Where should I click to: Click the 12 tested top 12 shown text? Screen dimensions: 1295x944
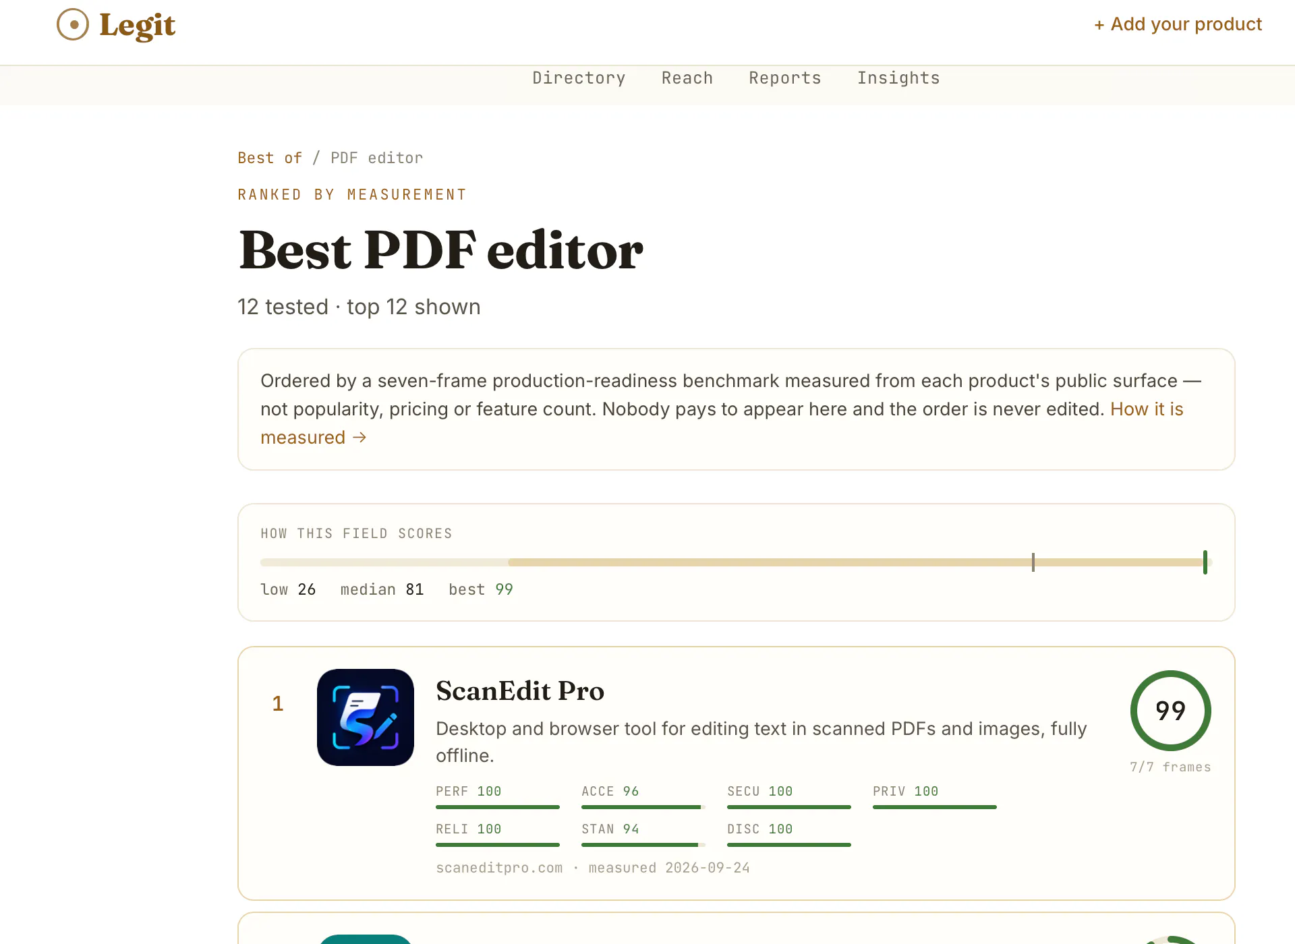(x=359, y=307)
